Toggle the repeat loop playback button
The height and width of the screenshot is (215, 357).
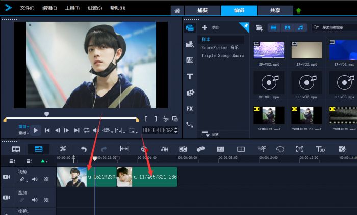[87, 130]
